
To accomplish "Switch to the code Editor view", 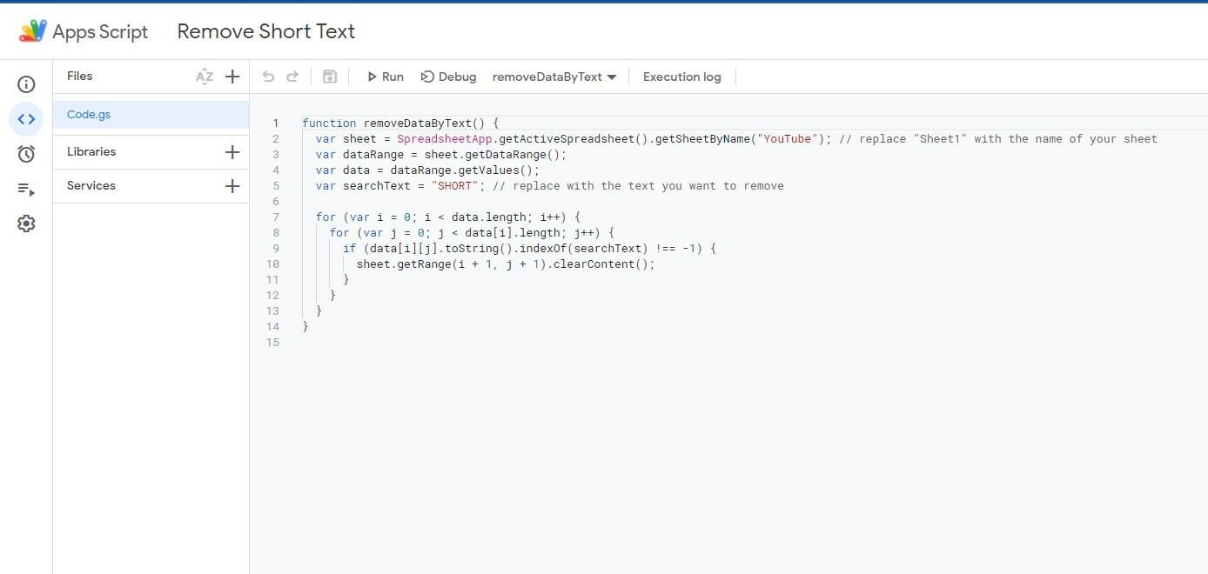I will (26, 118).
